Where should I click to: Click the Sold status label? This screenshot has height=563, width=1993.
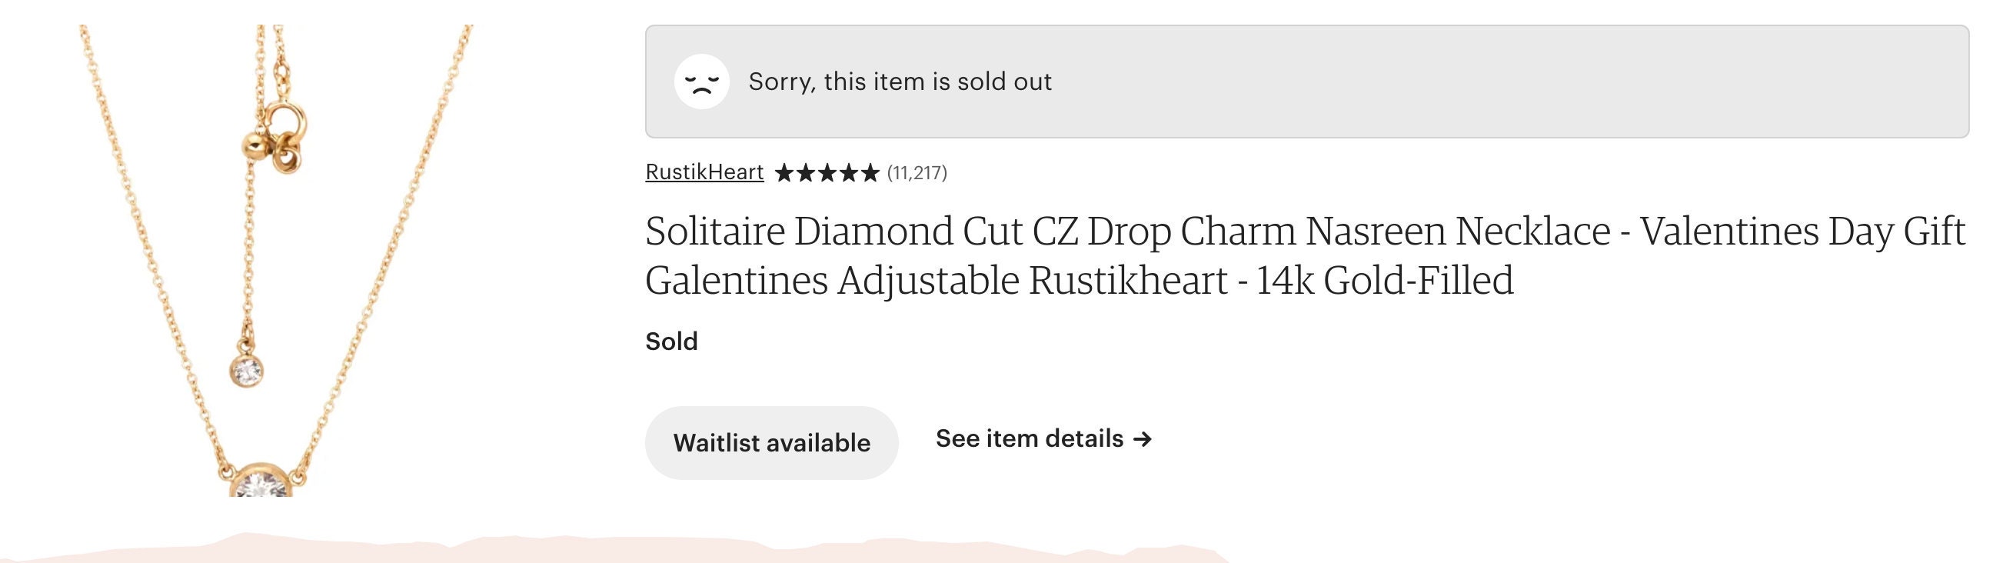pos(671,341)
